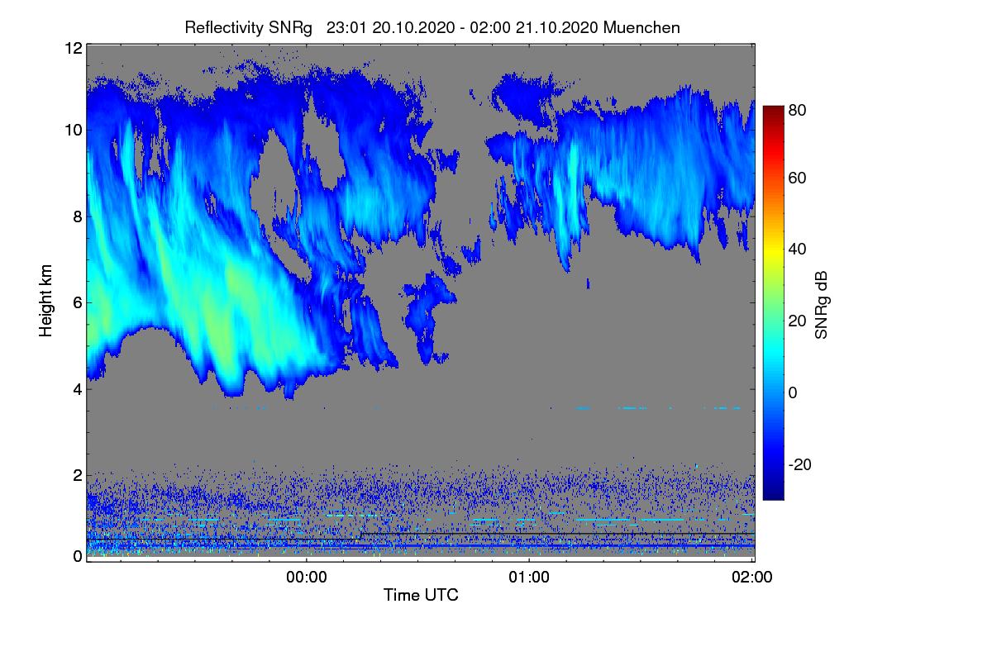
Task: Click the 00:00 time tick label
Action: tap(307, 578)
